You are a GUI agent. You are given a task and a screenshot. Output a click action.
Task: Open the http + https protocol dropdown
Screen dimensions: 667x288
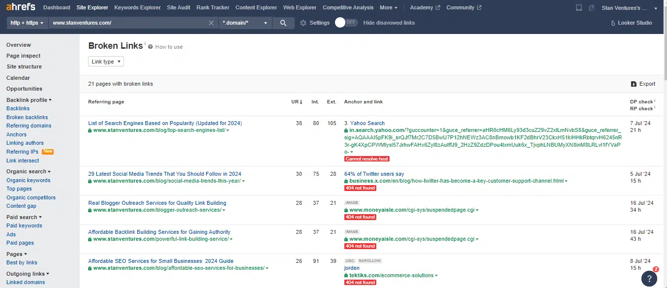click(27, 23)
